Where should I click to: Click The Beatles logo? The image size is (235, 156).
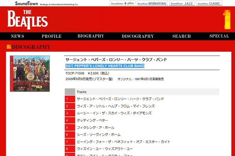[x=28, y=19]
